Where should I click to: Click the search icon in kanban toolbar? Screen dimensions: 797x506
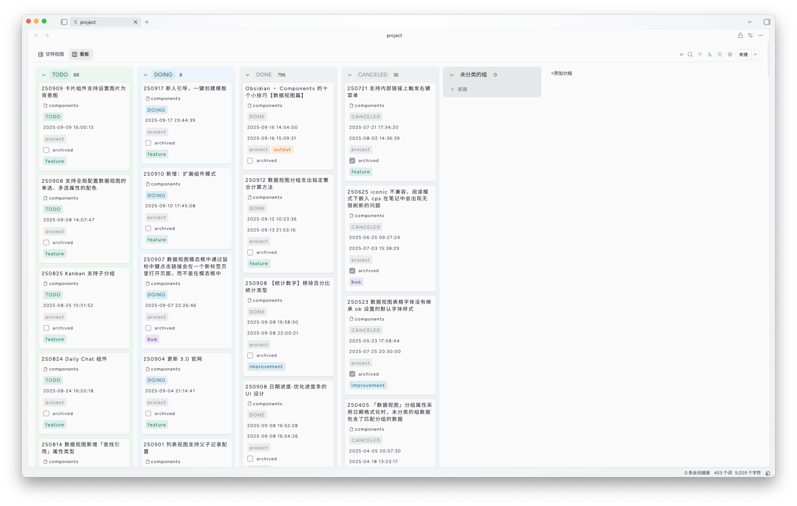pyautogui.click(x=690, y=55)
